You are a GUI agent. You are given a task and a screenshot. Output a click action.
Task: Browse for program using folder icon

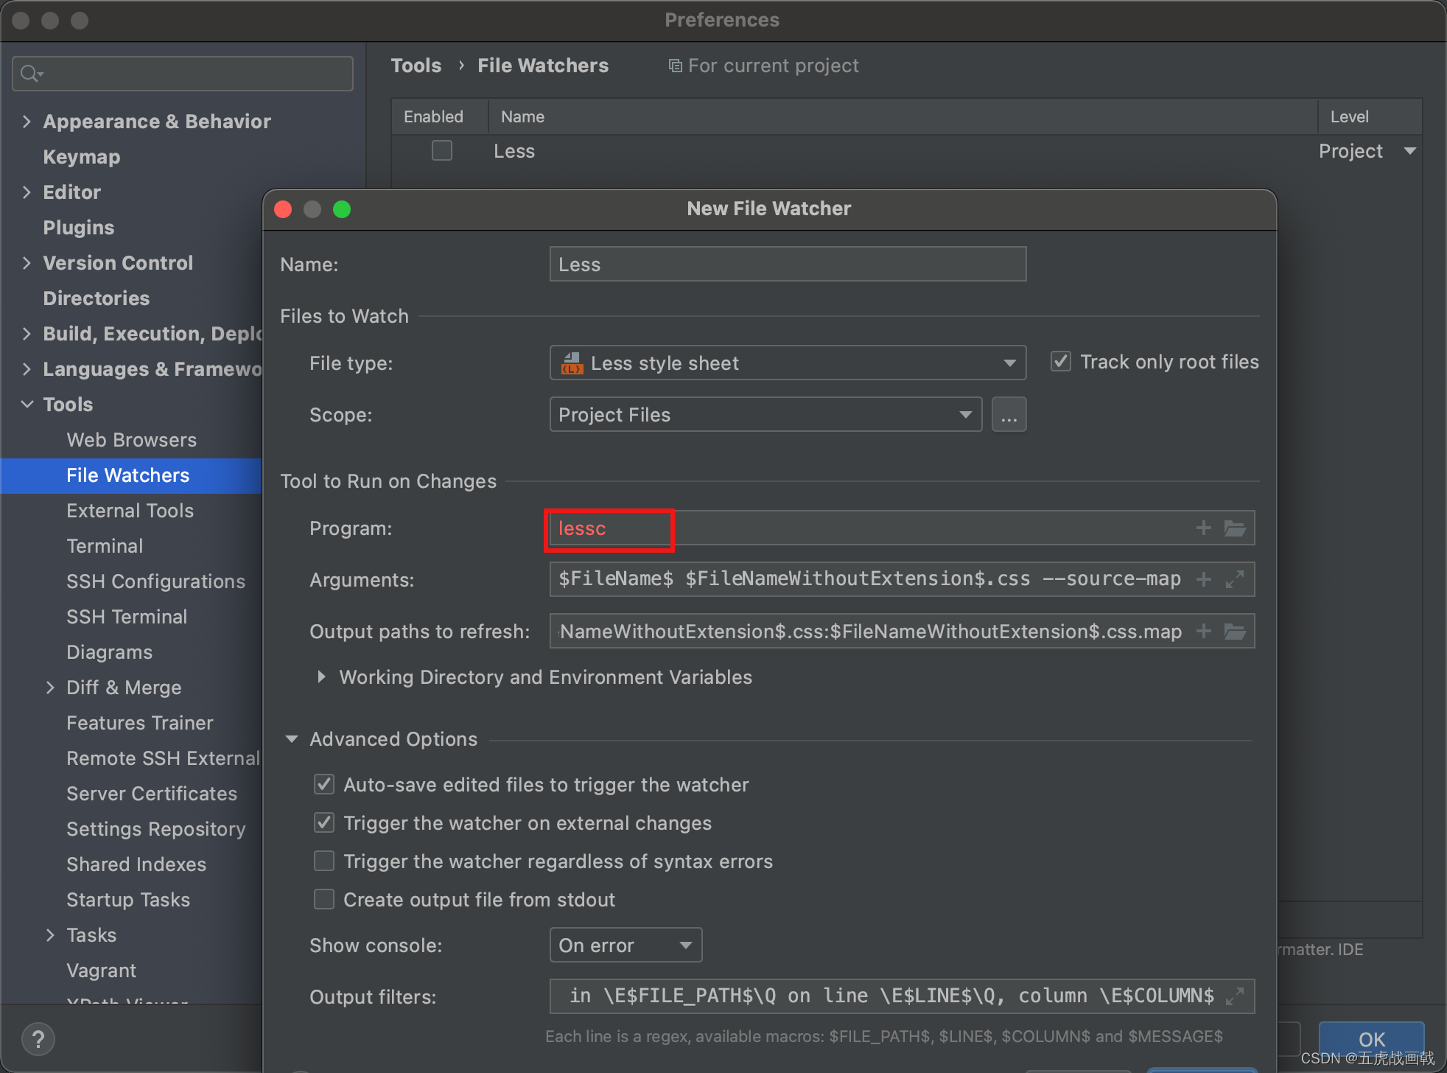point(1235,528)
